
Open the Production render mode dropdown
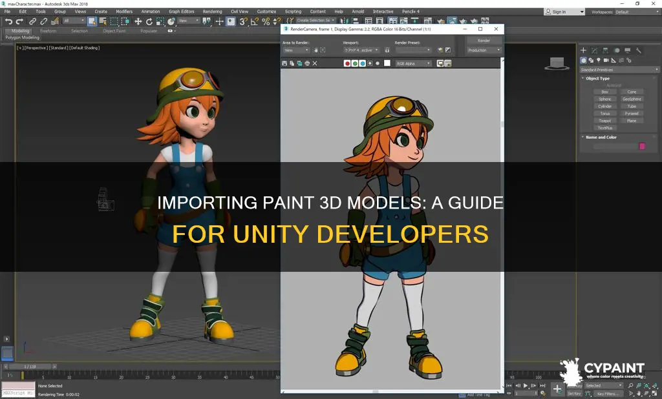[484, 50]
